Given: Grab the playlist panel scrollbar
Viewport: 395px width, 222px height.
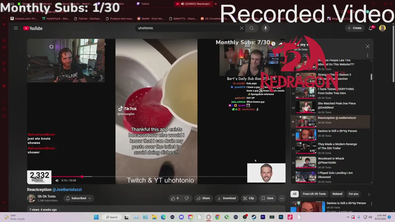Looking at the screenshot, I should pos(371,77).
